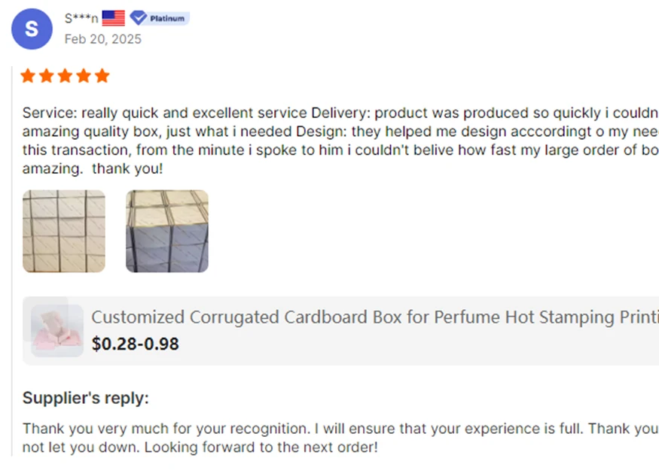Click the Platinum badge label
Screen dimensions: 659x470
pos(166,18)
